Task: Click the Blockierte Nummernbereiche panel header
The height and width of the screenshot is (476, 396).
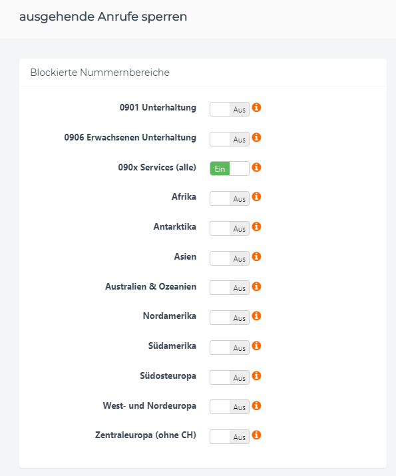Action: pyautogui.click(x=203, y=73)
